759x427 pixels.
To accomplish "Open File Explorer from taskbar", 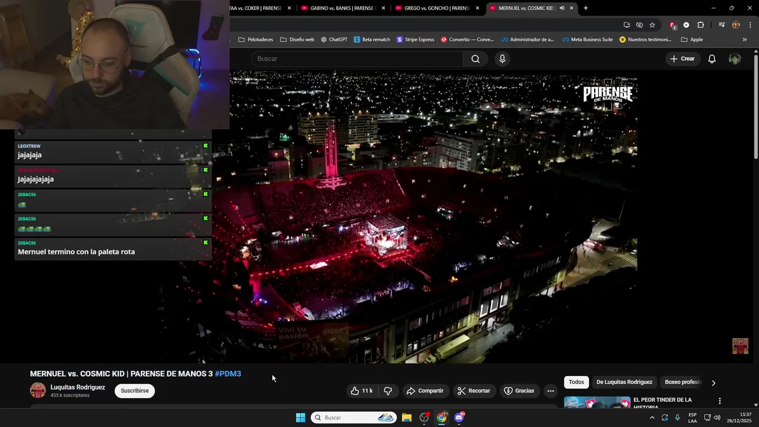I will tap(407, 418).
